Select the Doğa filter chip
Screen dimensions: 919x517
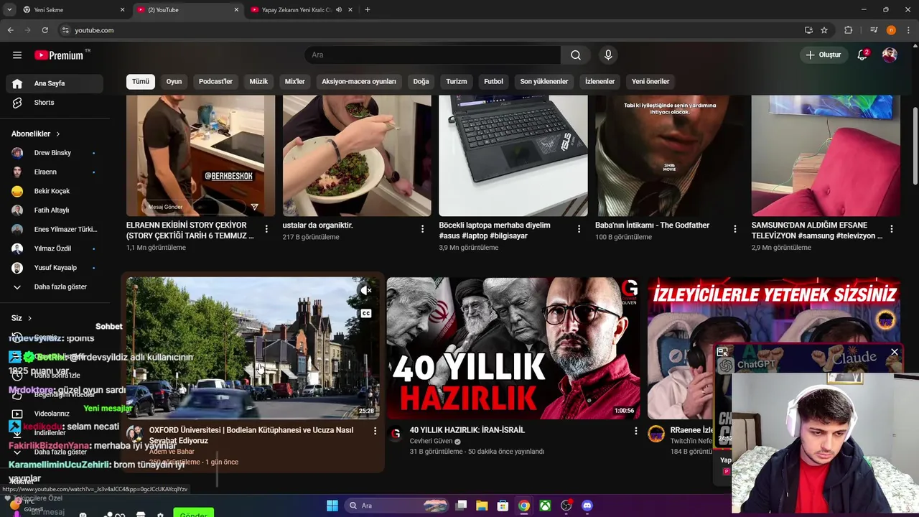421,82
